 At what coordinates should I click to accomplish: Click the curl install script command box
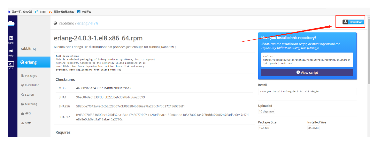coord(307,60)
